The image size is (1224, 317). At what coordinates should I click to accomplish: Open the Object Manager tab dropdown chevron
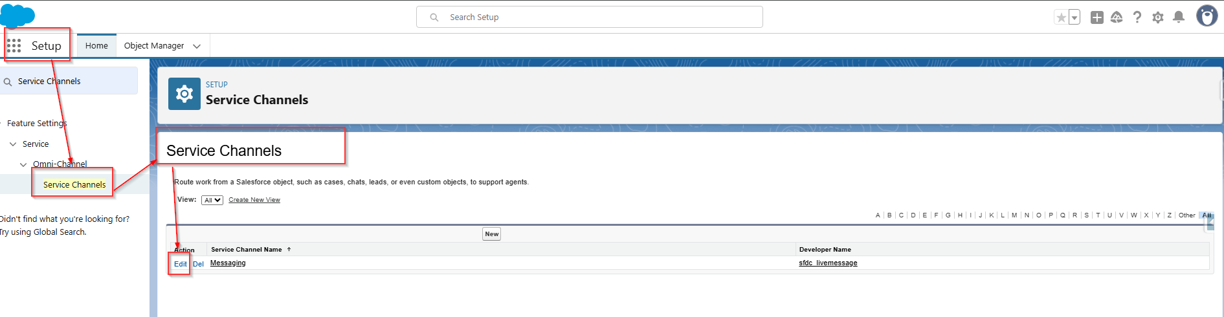click(x=197, y=46)
